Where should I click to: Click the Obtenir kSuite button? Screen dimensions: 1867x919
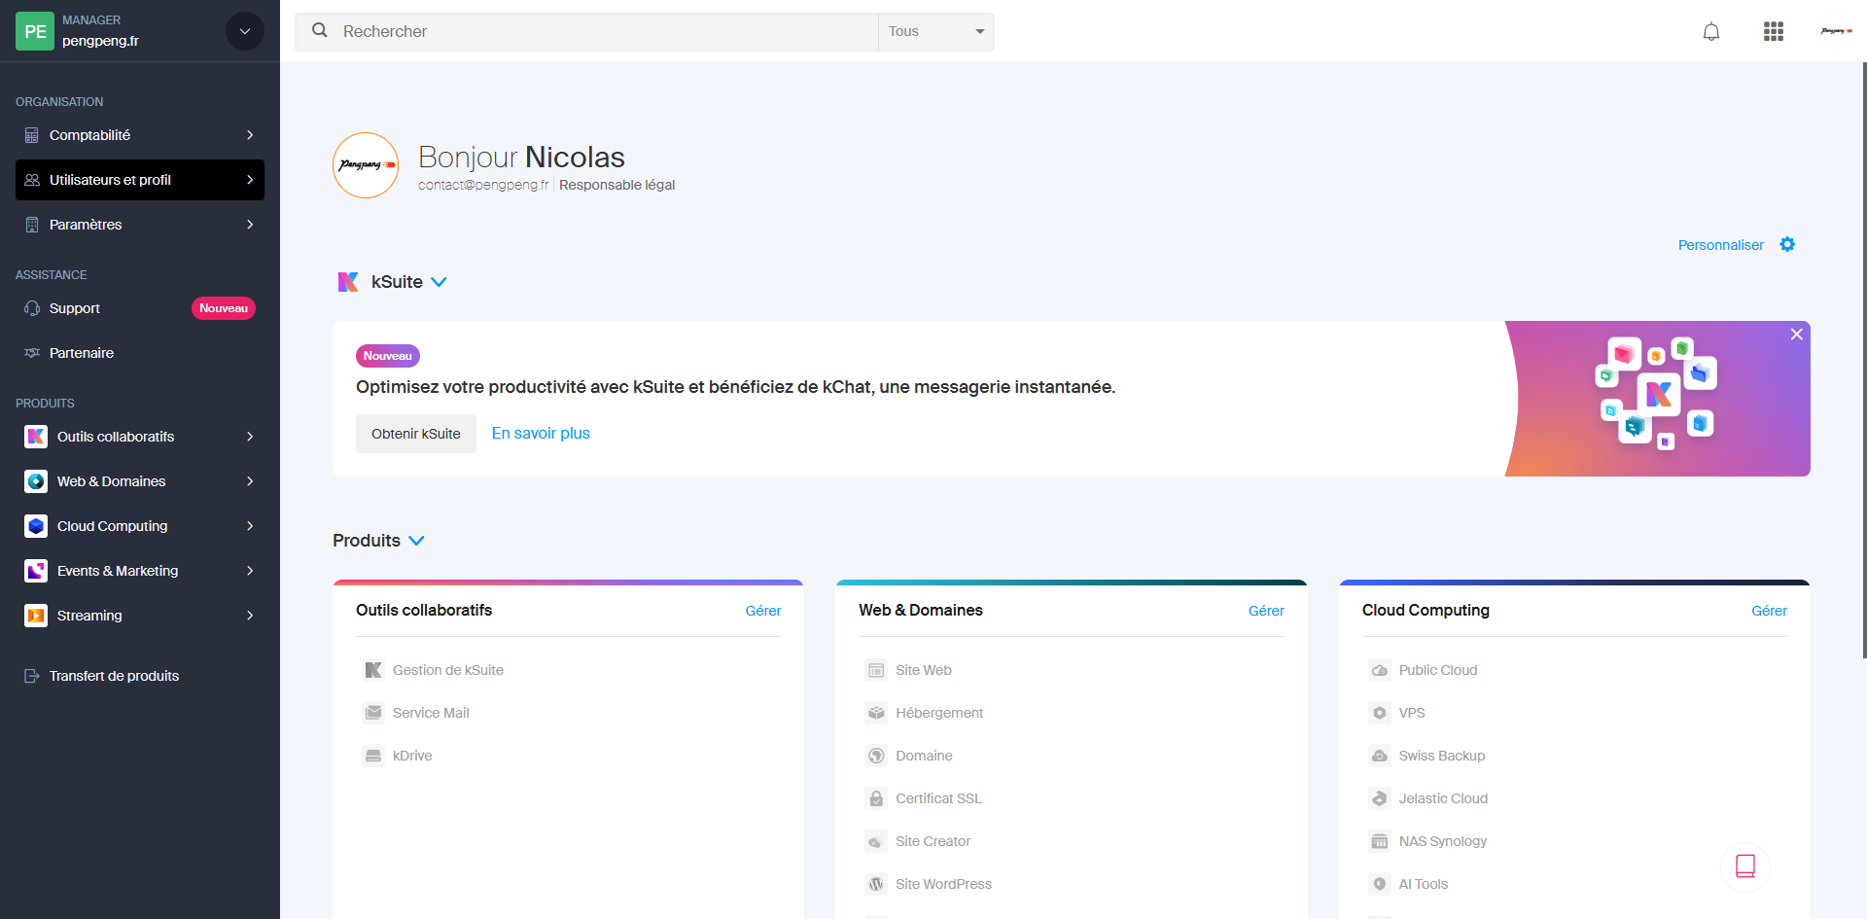pos(416,434)
